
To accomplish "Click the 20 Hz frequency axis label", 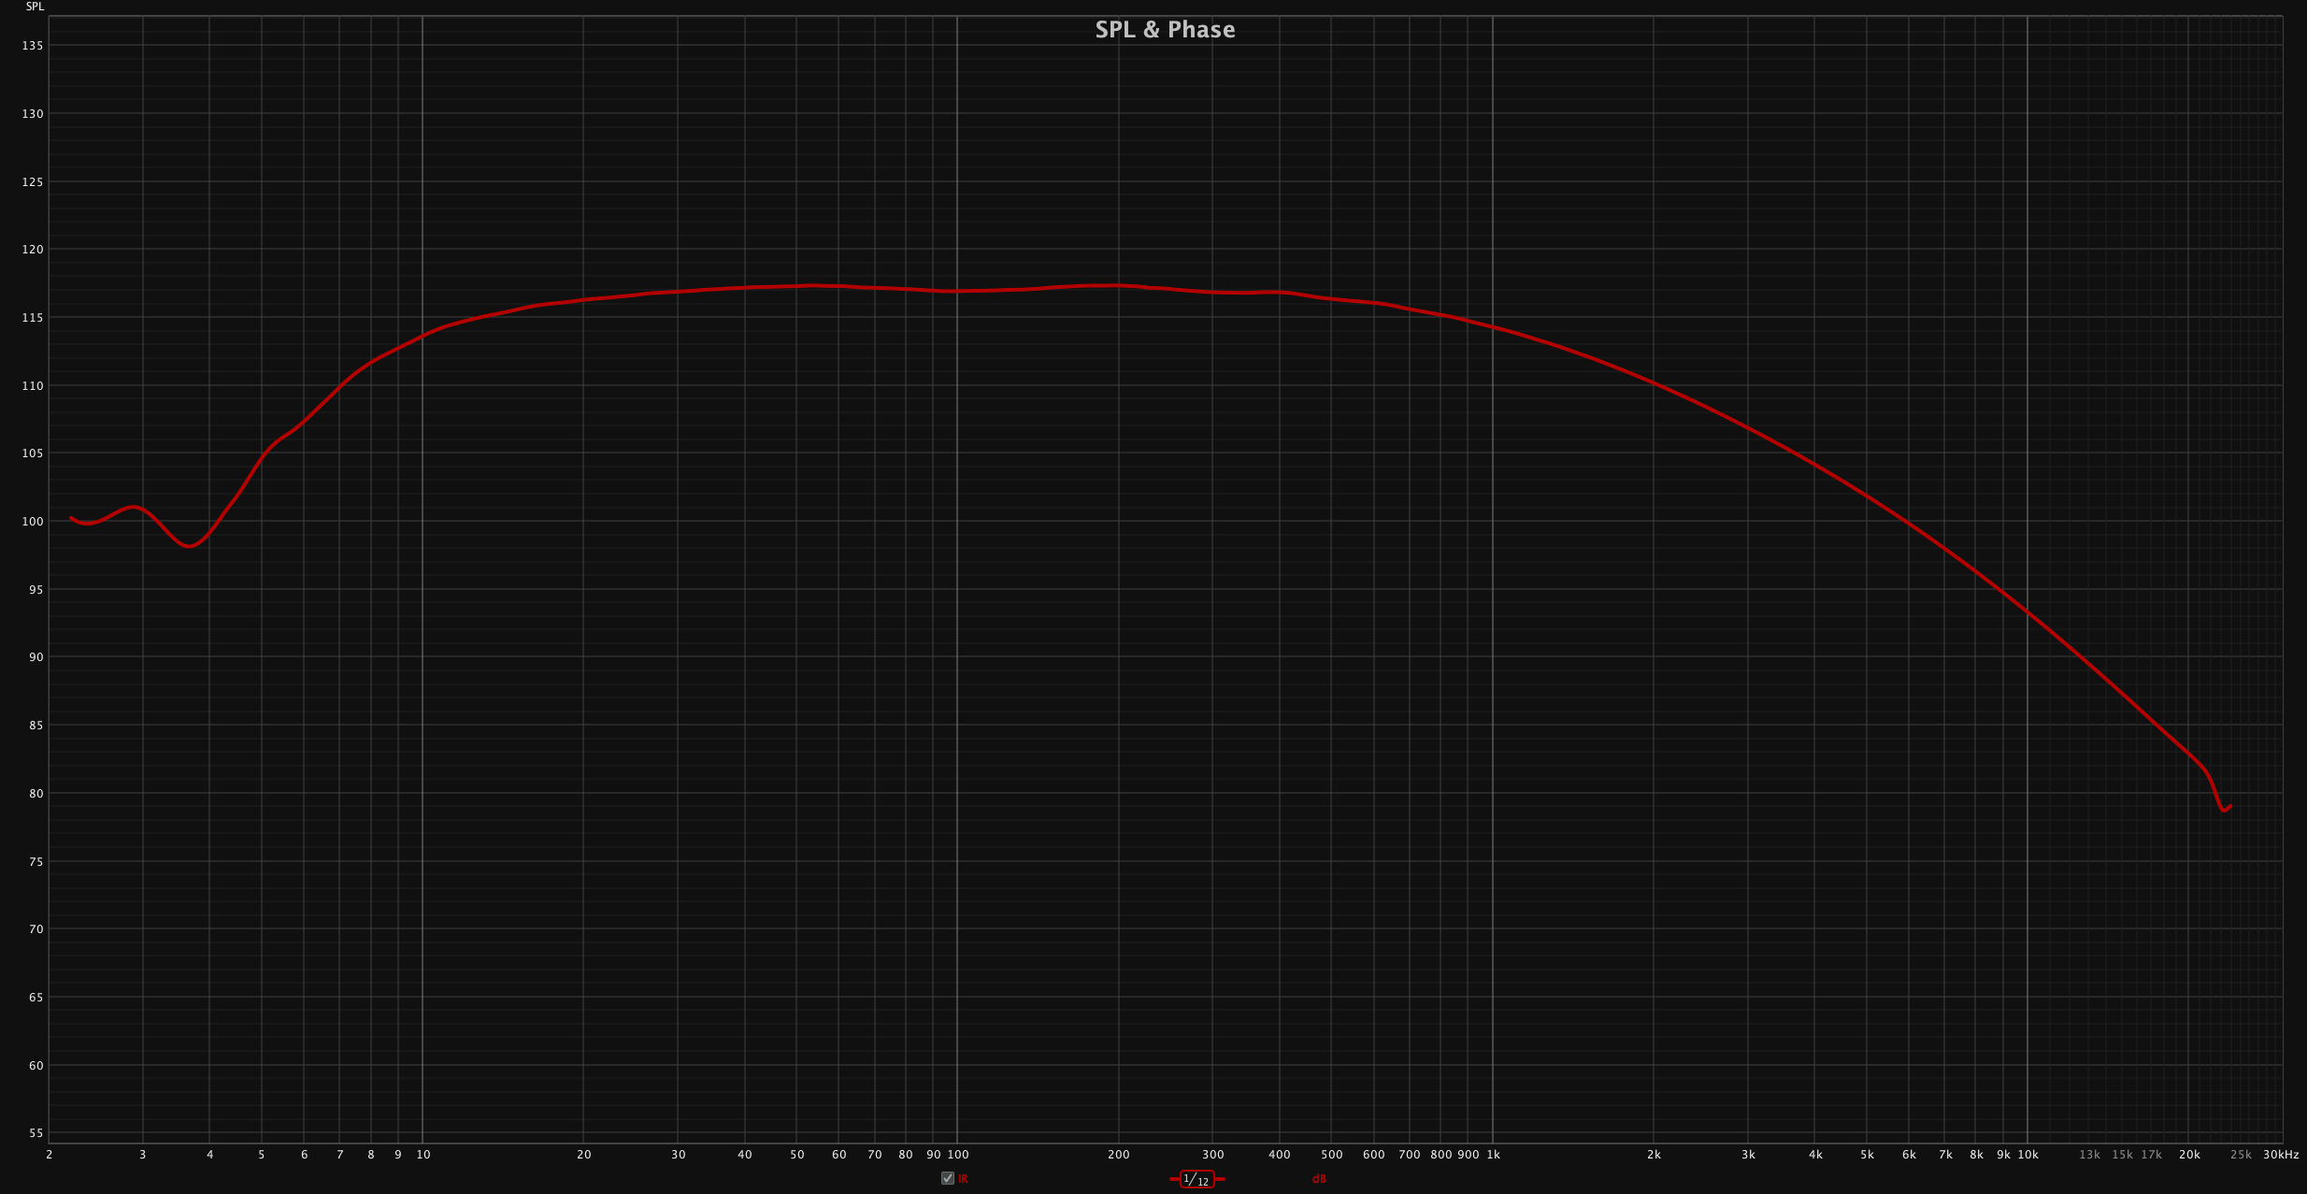I will pos(584,1155).
